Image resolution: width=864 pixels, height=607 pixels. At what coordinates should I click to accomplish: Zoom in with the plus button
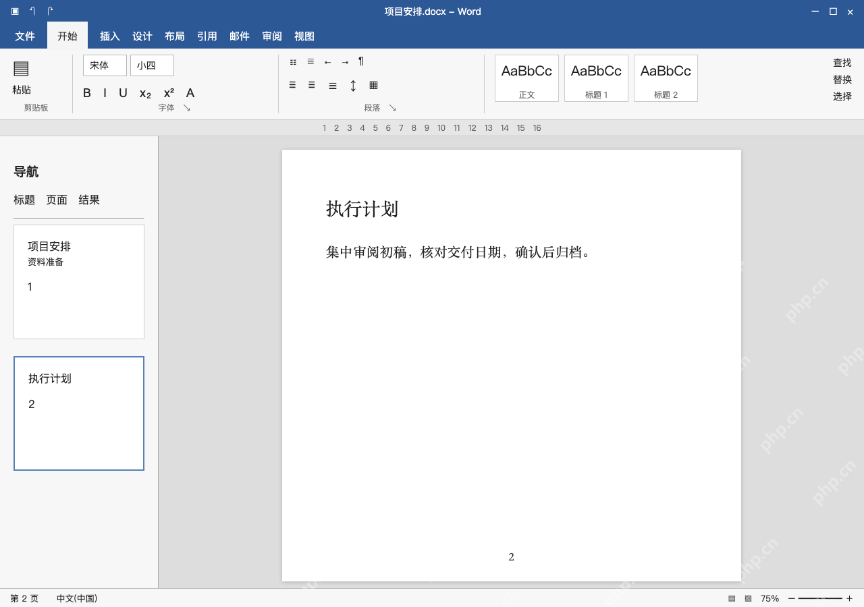(x=849, y=598)
